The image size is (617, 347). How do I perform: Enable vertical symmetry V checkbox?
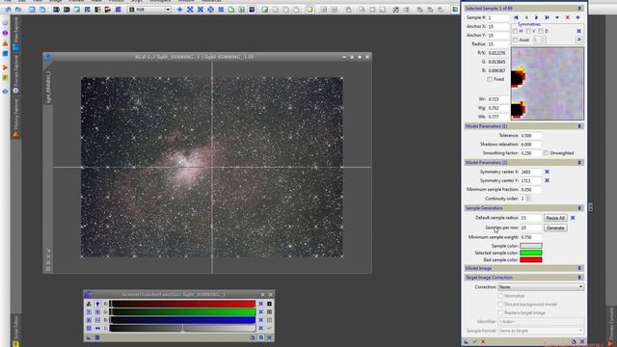[x=527, y=31]
